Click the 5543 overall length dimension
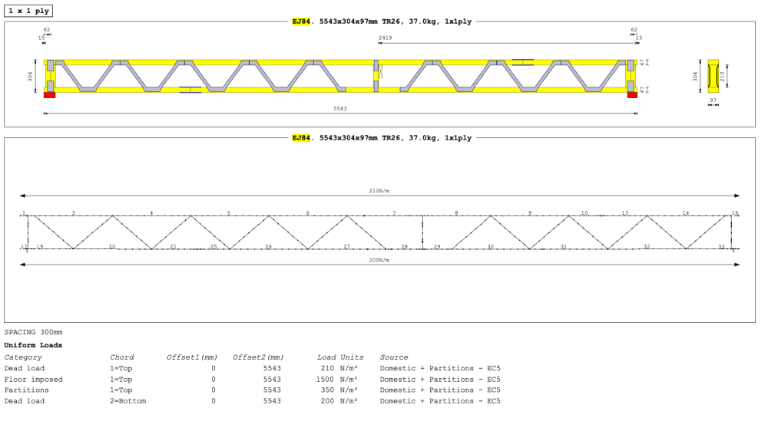768x421 pixels. coord(340,109)
